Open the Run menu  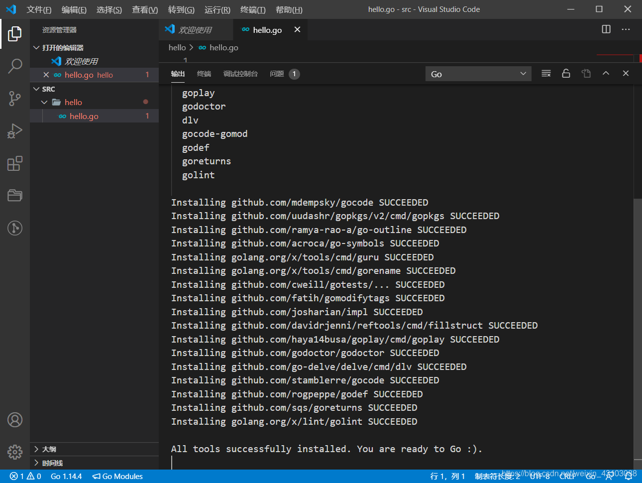click(217, 9)
